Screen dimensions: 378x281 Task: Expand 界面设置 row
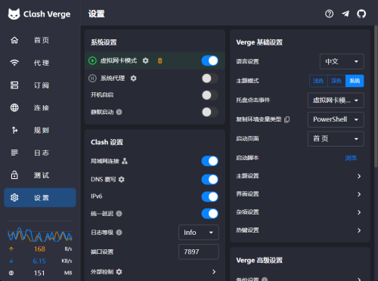[x=300, y=194]
